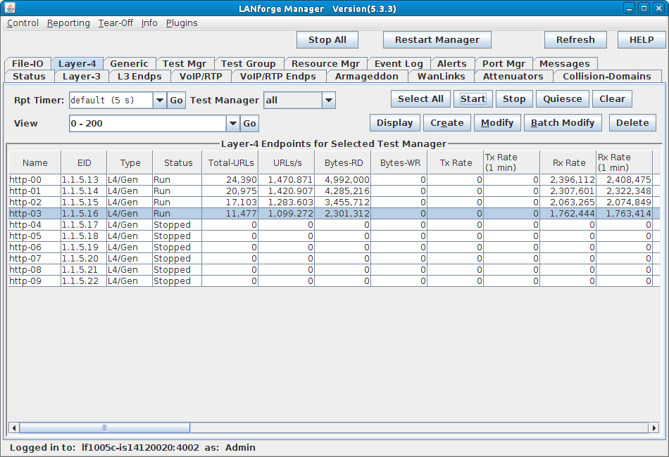Image resolution: width=669 pixels, height=457 pixels.
Task: Click the View range input field
Action: [x=147, y=124]
